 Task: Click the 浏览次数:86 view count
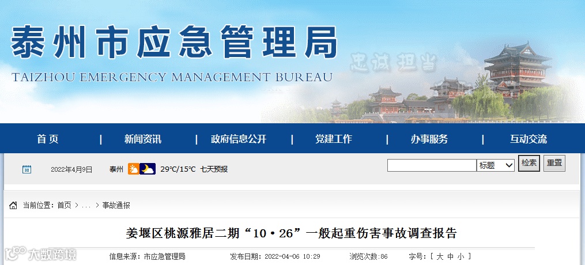click(369, 256)
